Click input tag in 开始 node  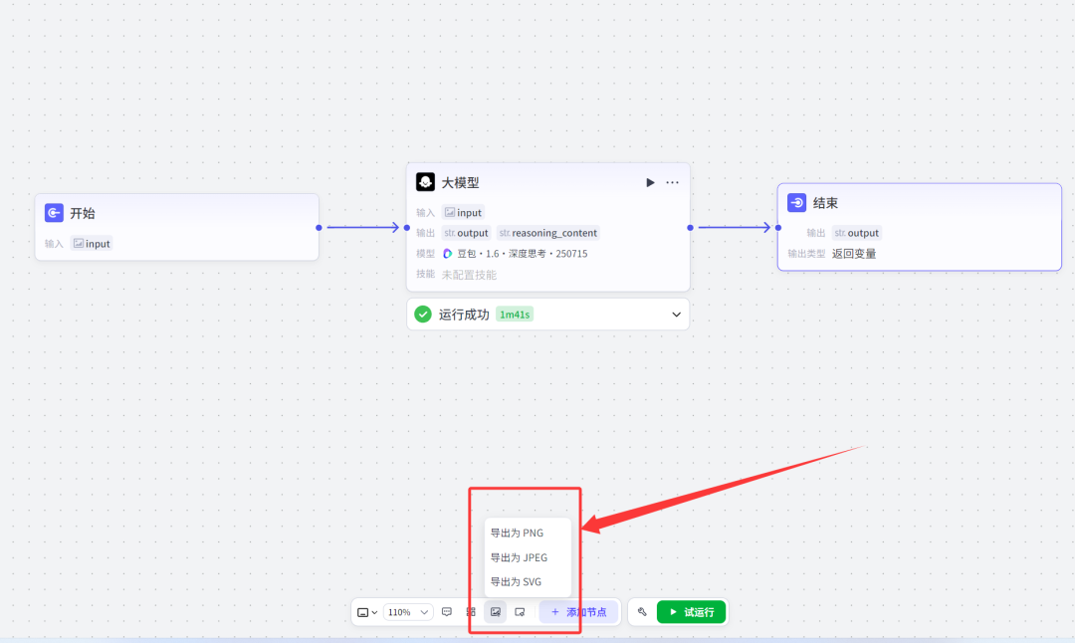point(92,243)
